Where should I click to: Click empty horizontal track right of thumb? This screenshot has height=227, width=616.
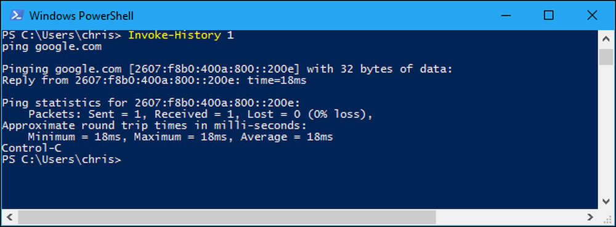tap(509, 217)
